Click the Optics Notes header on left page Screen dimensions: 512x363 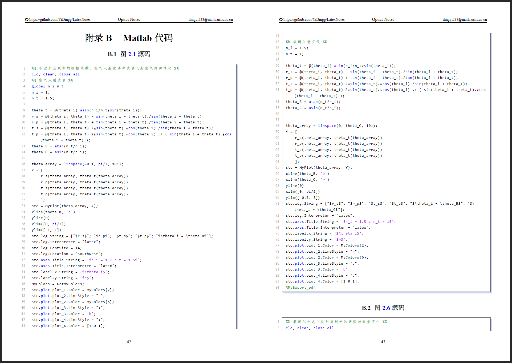pyautogui.click(x=129, y=19)
